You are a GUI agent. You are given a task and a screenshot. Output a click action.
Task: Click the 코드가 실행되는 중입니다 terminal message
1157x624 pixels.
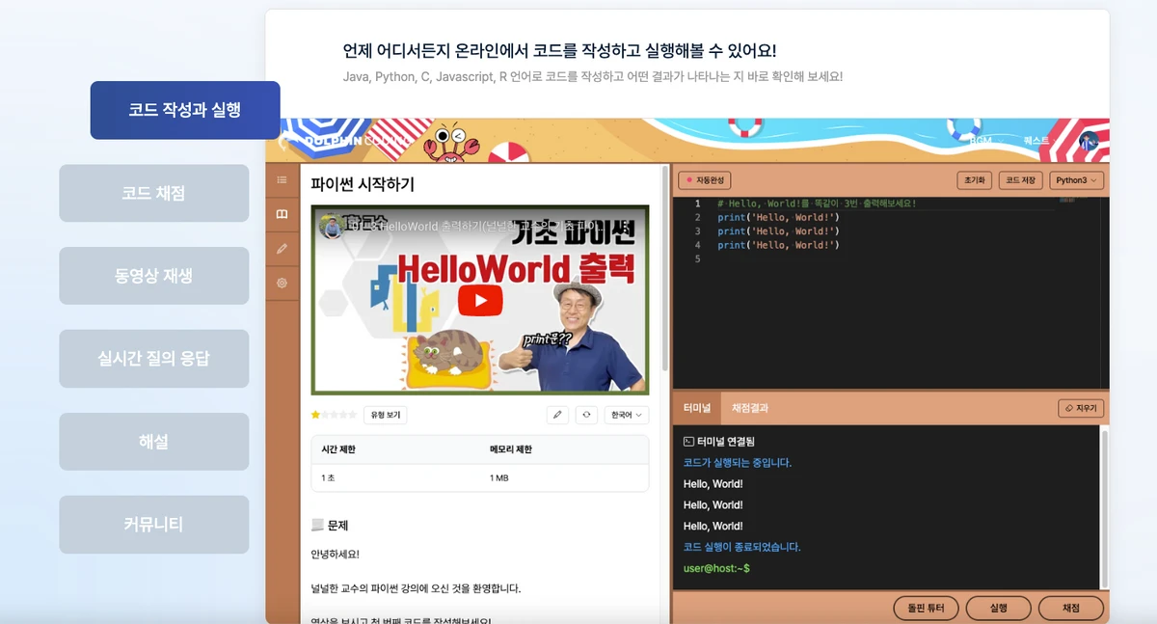click(x=738, y=463)
